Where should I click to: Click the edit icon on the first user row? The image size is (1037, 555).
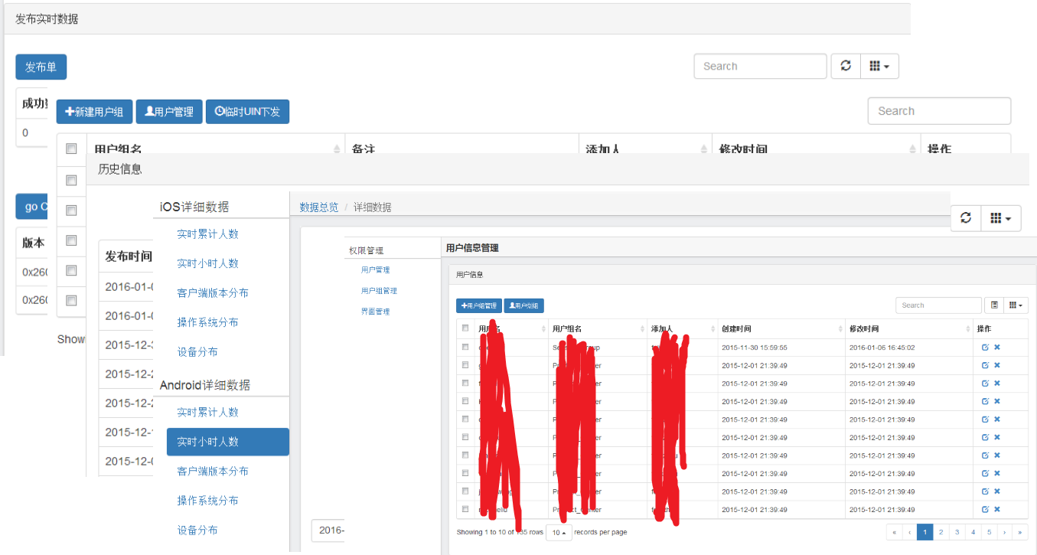(986, 347)
